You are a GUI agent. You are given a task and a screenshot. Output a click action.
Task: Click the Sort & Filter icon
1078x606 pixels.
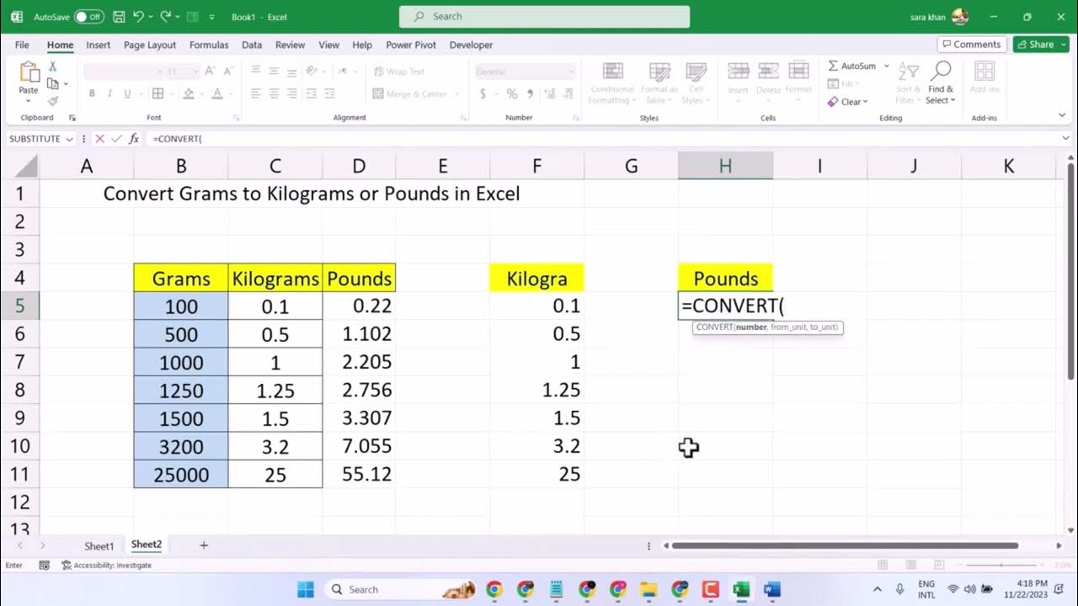908,72
